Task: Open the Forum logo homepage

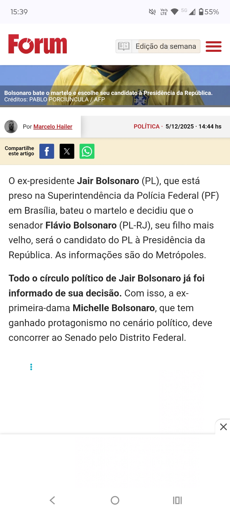Action: [38, 44]
